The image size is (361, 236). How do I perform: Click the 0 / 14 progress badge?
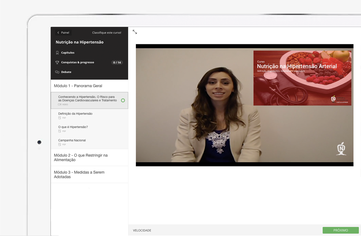(x=117, y=63)
